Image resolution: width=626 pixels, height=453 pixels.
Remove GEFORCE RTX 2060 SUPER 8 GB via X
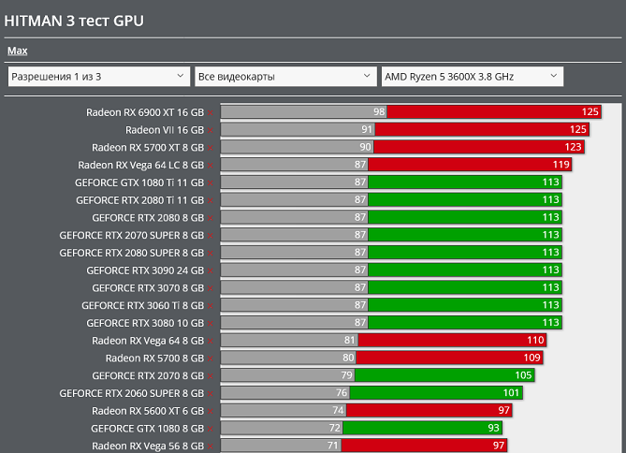210,394
